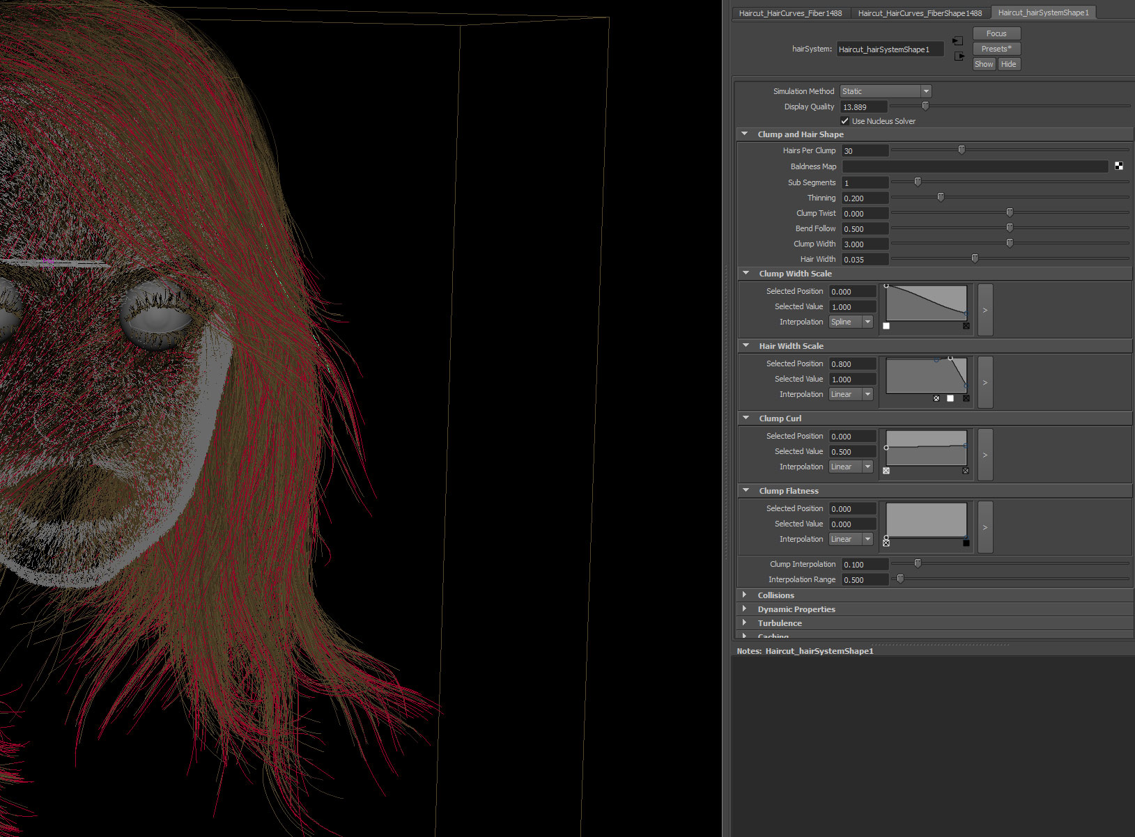Click the Thinning slider handle
The height and width of the screenshot is (837, 1135).
coord(941,198)
